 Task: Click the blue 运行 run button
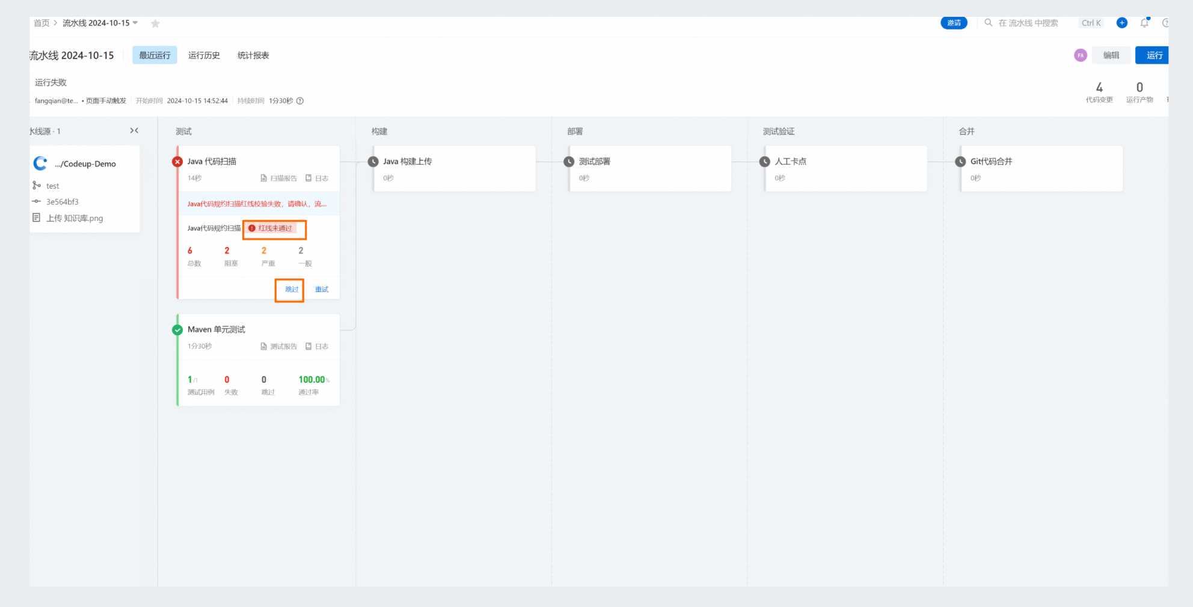click(x=1152, y=55)
